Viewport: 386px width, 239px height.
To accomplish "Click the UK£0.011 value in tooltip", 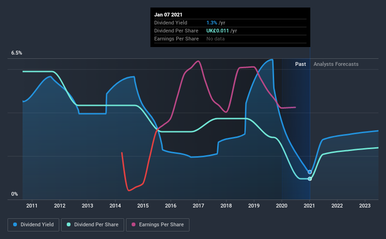I will 218,31.
